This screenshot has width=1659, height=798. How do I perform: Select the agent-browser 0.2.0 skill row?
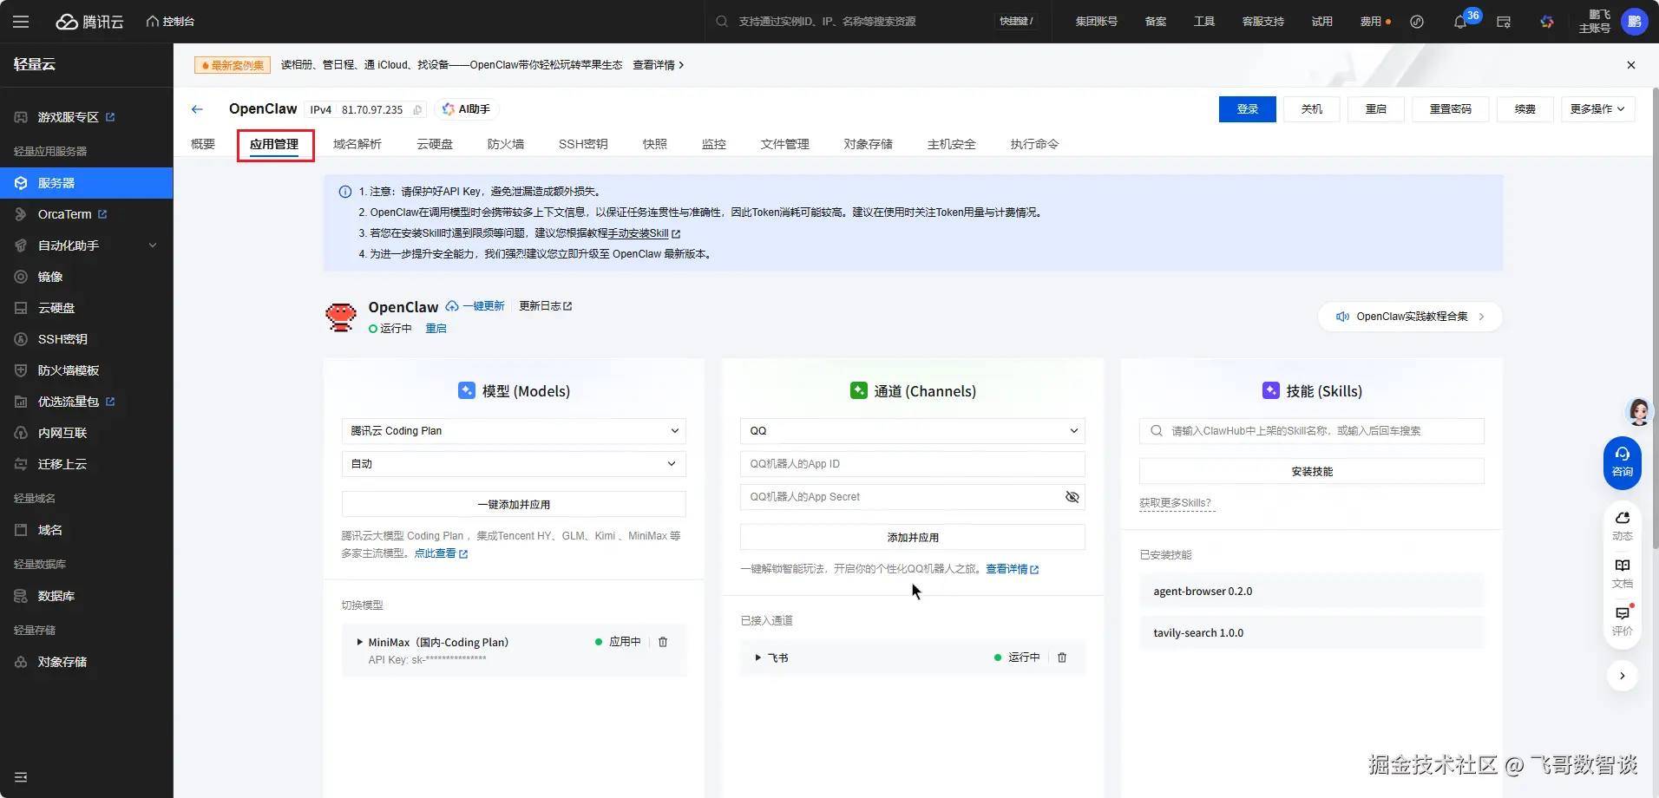[1312, 592]
